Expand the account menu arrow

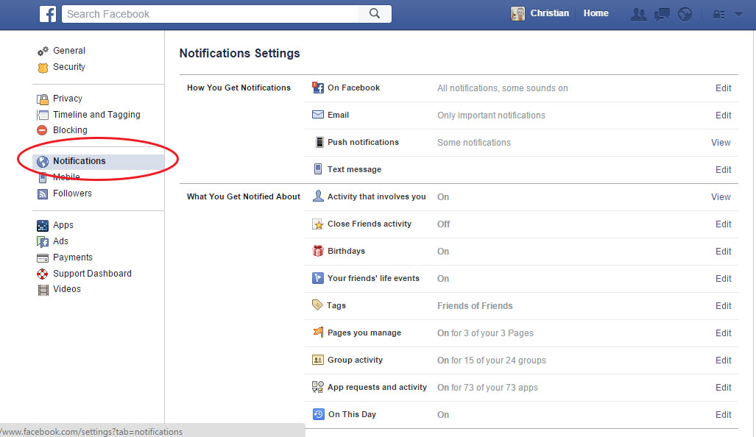738,15
